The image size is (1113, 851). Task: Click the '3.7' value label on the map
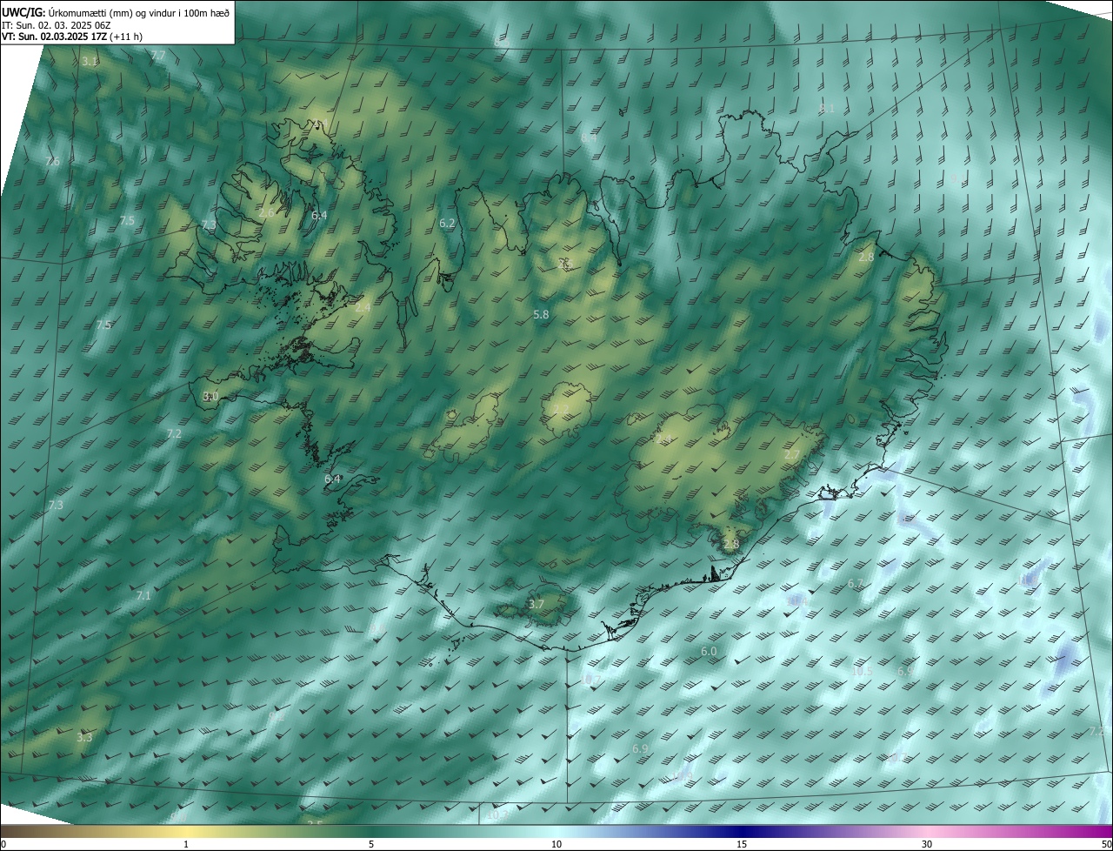[536, 604]
